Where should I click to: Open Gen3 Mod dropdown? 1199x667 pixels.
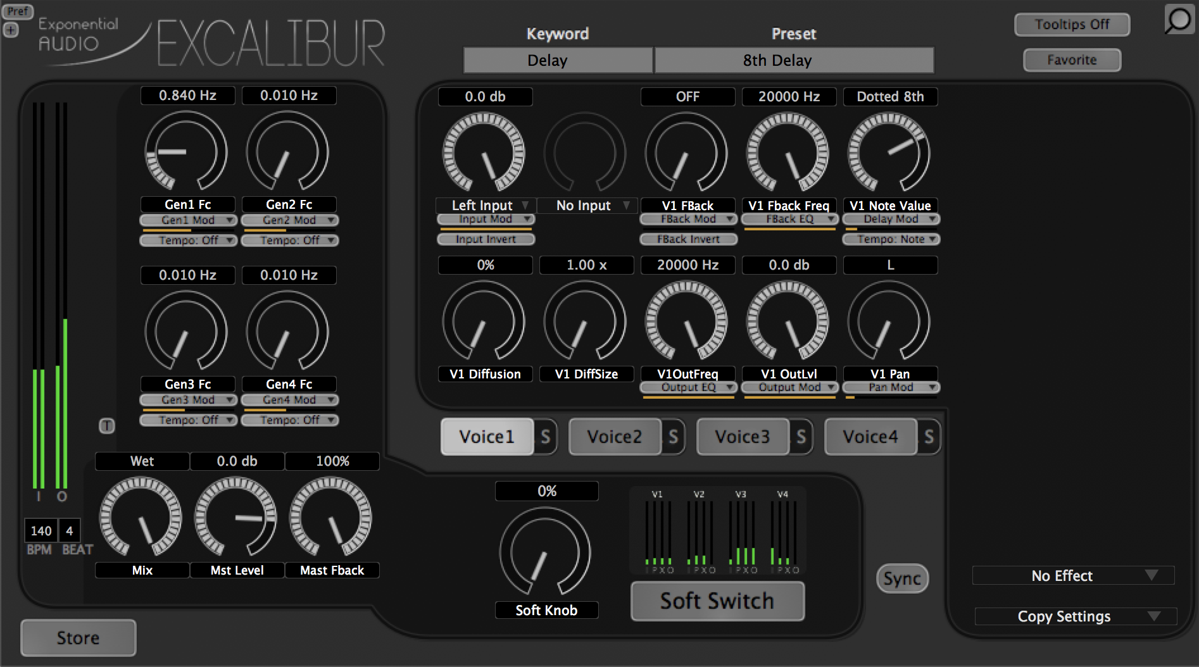pyautogui.click(x=189, y=400)
